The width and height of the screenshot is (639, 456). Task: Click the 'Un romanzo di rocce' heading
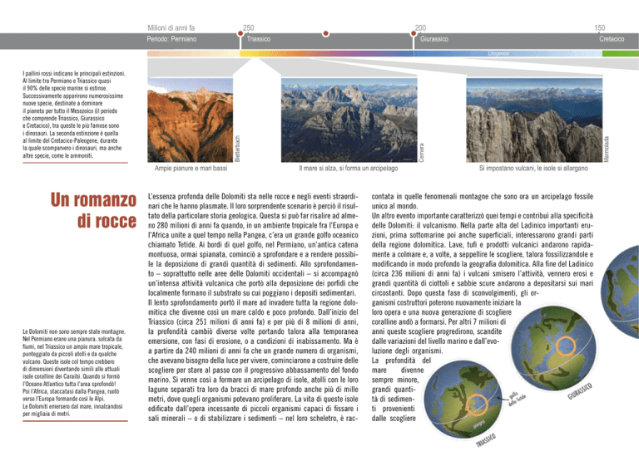coord(94,210)
